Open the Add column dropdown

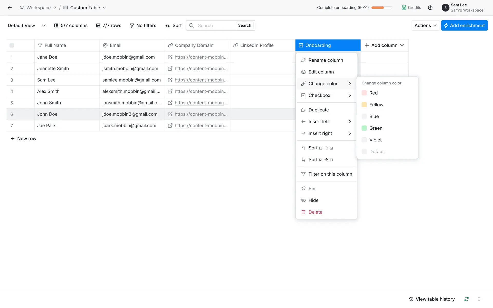coord(384,45)
